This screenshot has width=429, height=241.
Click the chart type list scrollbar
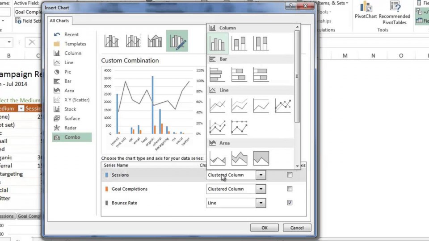297,76
